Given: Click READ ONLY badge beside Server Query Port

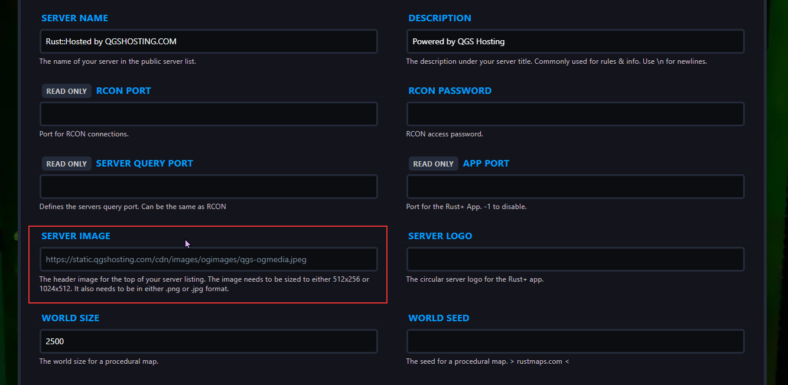Looking at the screenshot, I should 67,164.
